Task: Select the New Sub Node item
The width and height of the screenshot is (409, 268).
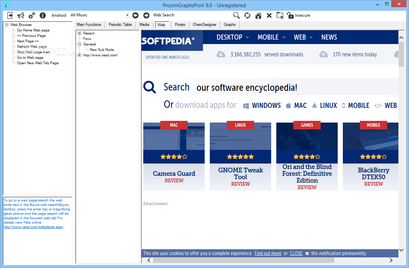Action: 102,50
